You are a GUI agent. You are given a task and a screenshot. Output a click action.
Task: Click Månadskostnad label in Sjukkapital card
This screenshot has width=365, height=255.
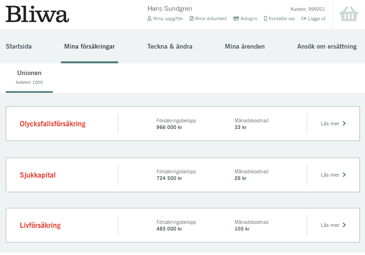(x=251, y=172)
